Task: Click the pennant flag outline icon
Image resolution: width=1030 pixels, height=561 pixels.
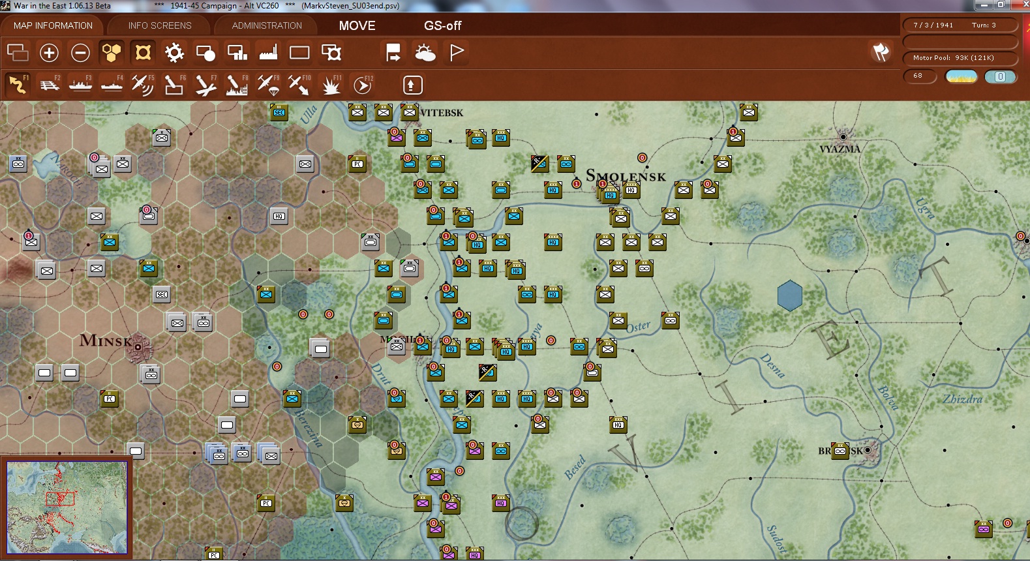Action: pyautogui.click(x=457, y=52)
